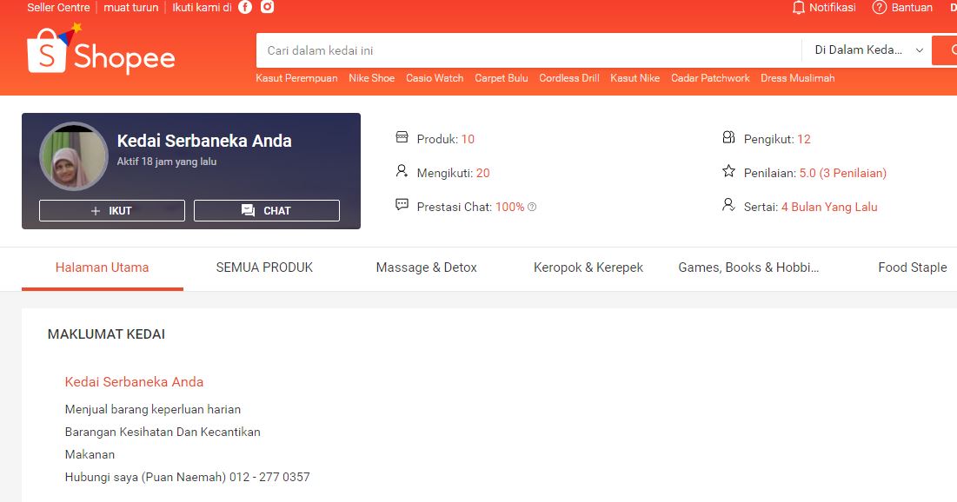The width and height of the screenshot is (957, 502).
Task: Open the shop's Facebook page icon
Action: tap(244, 7)
